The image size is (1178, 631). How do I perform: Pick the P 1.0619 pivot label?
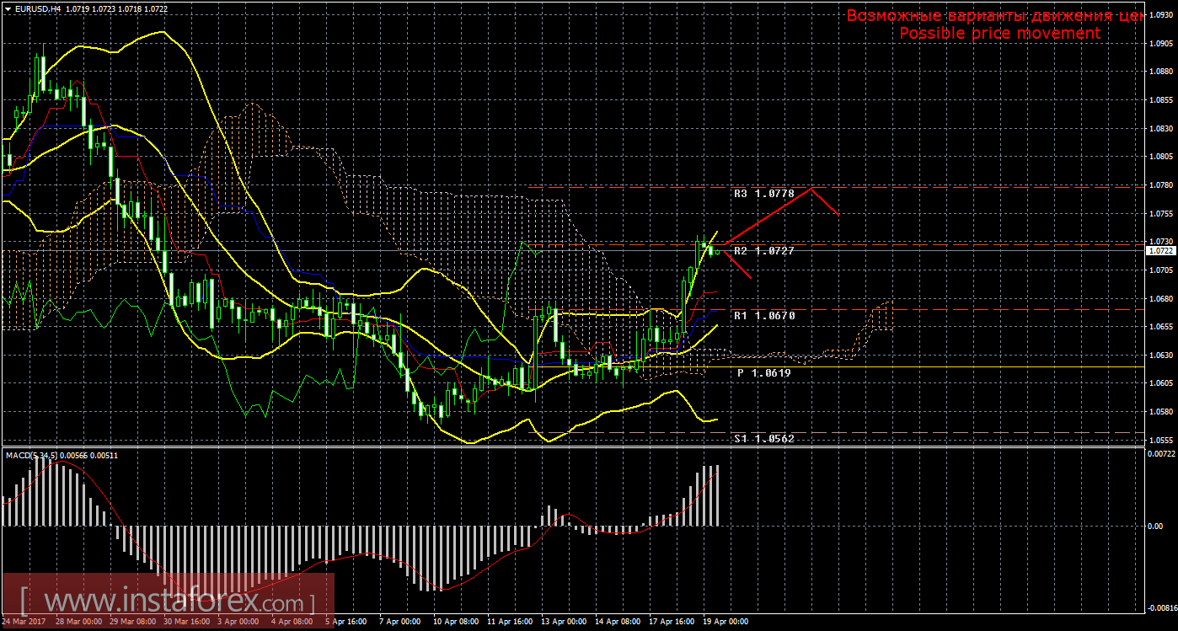tap(761, 372)
